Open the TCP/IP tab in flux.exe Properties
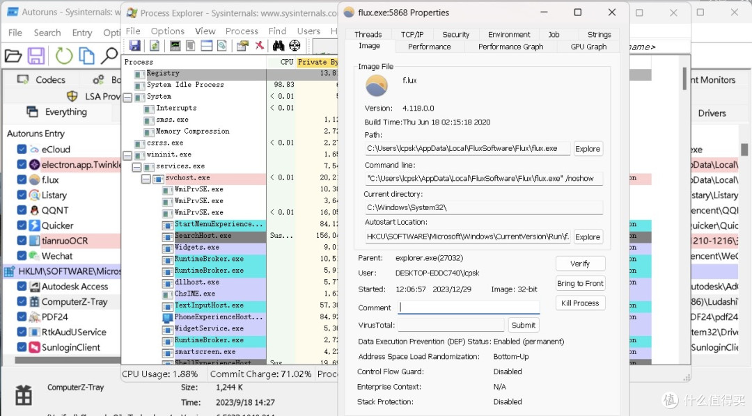752x416 pixels. (x=412, y=34)
